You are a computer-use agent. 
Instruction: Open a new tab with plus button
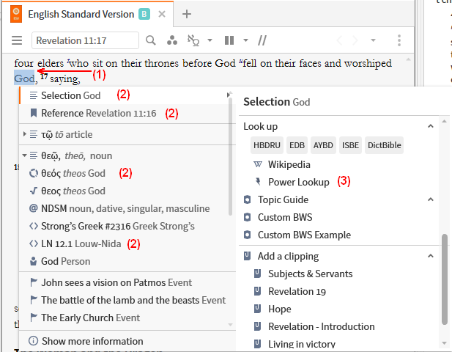(x=187, y=14)
